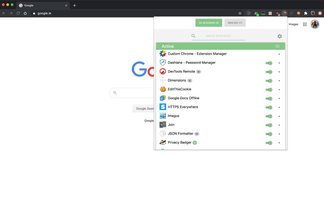Viewport: 324px width, 202px height.
Task: Click the Imagus extension icon
Action: click(163, 116)
